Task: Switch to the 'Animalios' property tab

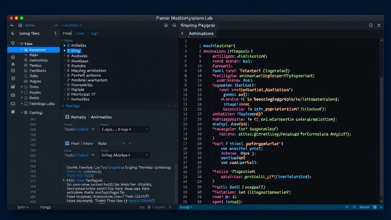Action: tap(101, 117)
